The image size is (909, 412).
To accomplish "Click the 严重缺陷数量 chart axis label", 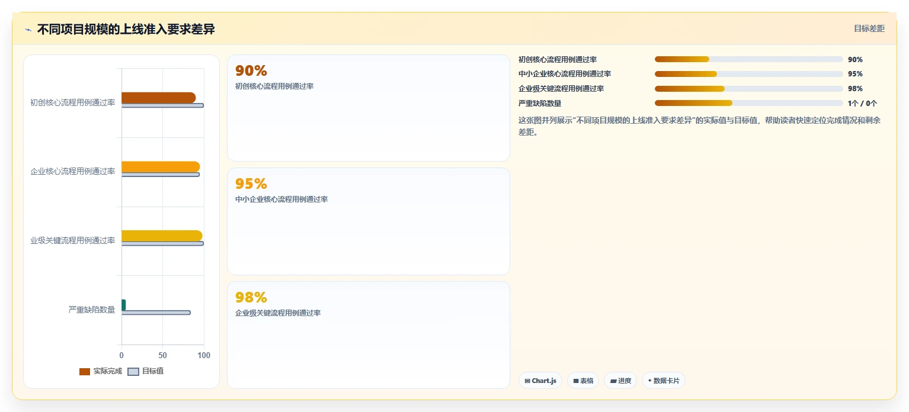I will coord(92,310).
